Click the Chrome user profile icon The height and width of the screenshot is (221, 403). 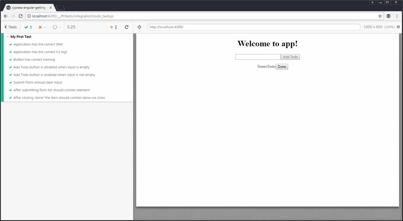[373, 2]
